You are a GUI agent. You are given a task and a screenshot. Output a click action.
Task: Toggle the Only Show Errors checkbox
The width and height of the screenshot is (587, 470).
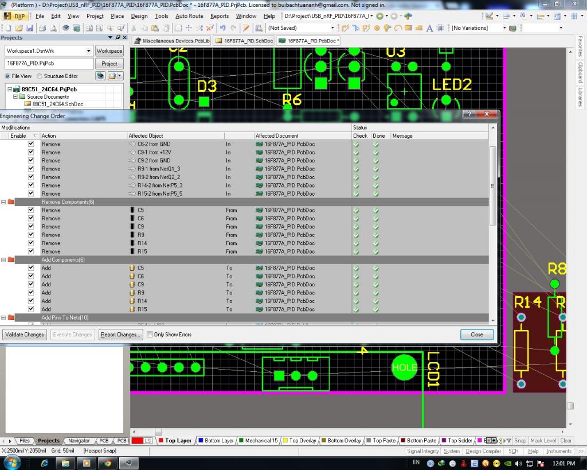click(150, 335)
